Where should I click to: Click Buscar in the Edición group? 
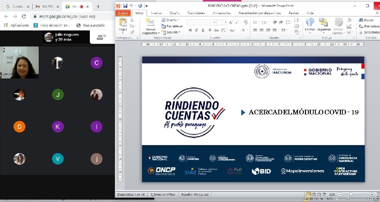(x=366, y=20)
